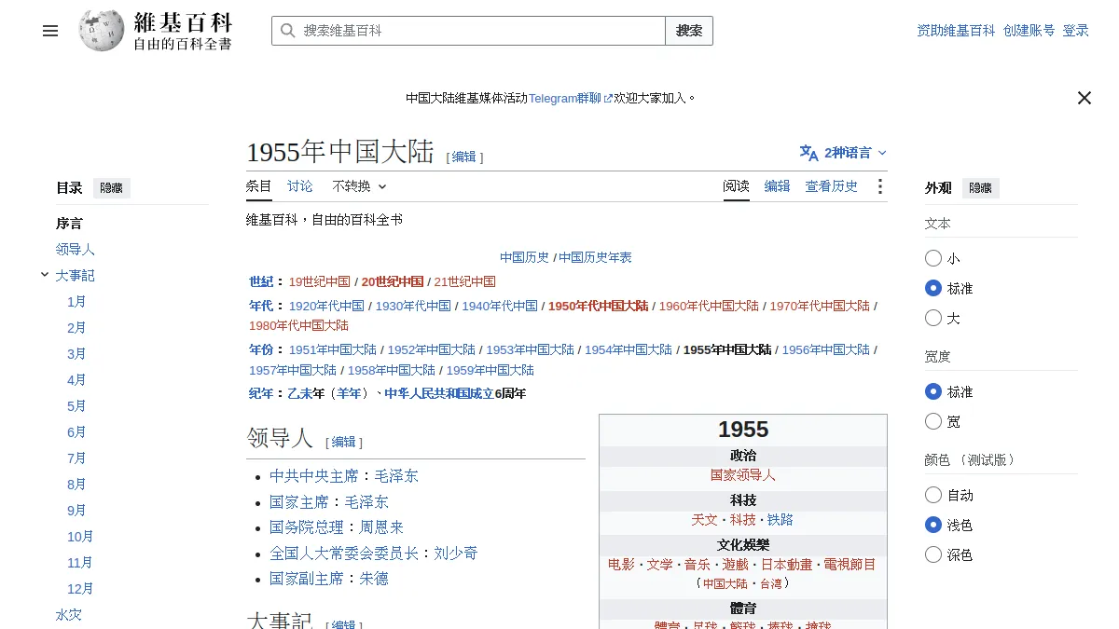Jump to 6月 in contents
The image size is (1119, 629).
[x=76, y=432]
